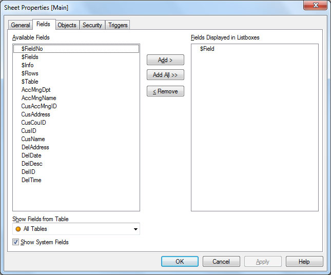Select AccMngDpt field
331x275 pixels.
pyautogui.click(x=76, y=90)
